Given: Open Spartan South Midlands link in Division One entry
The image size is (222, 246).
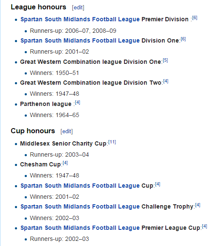Looking at the screenshot, I should click(80, 40).
